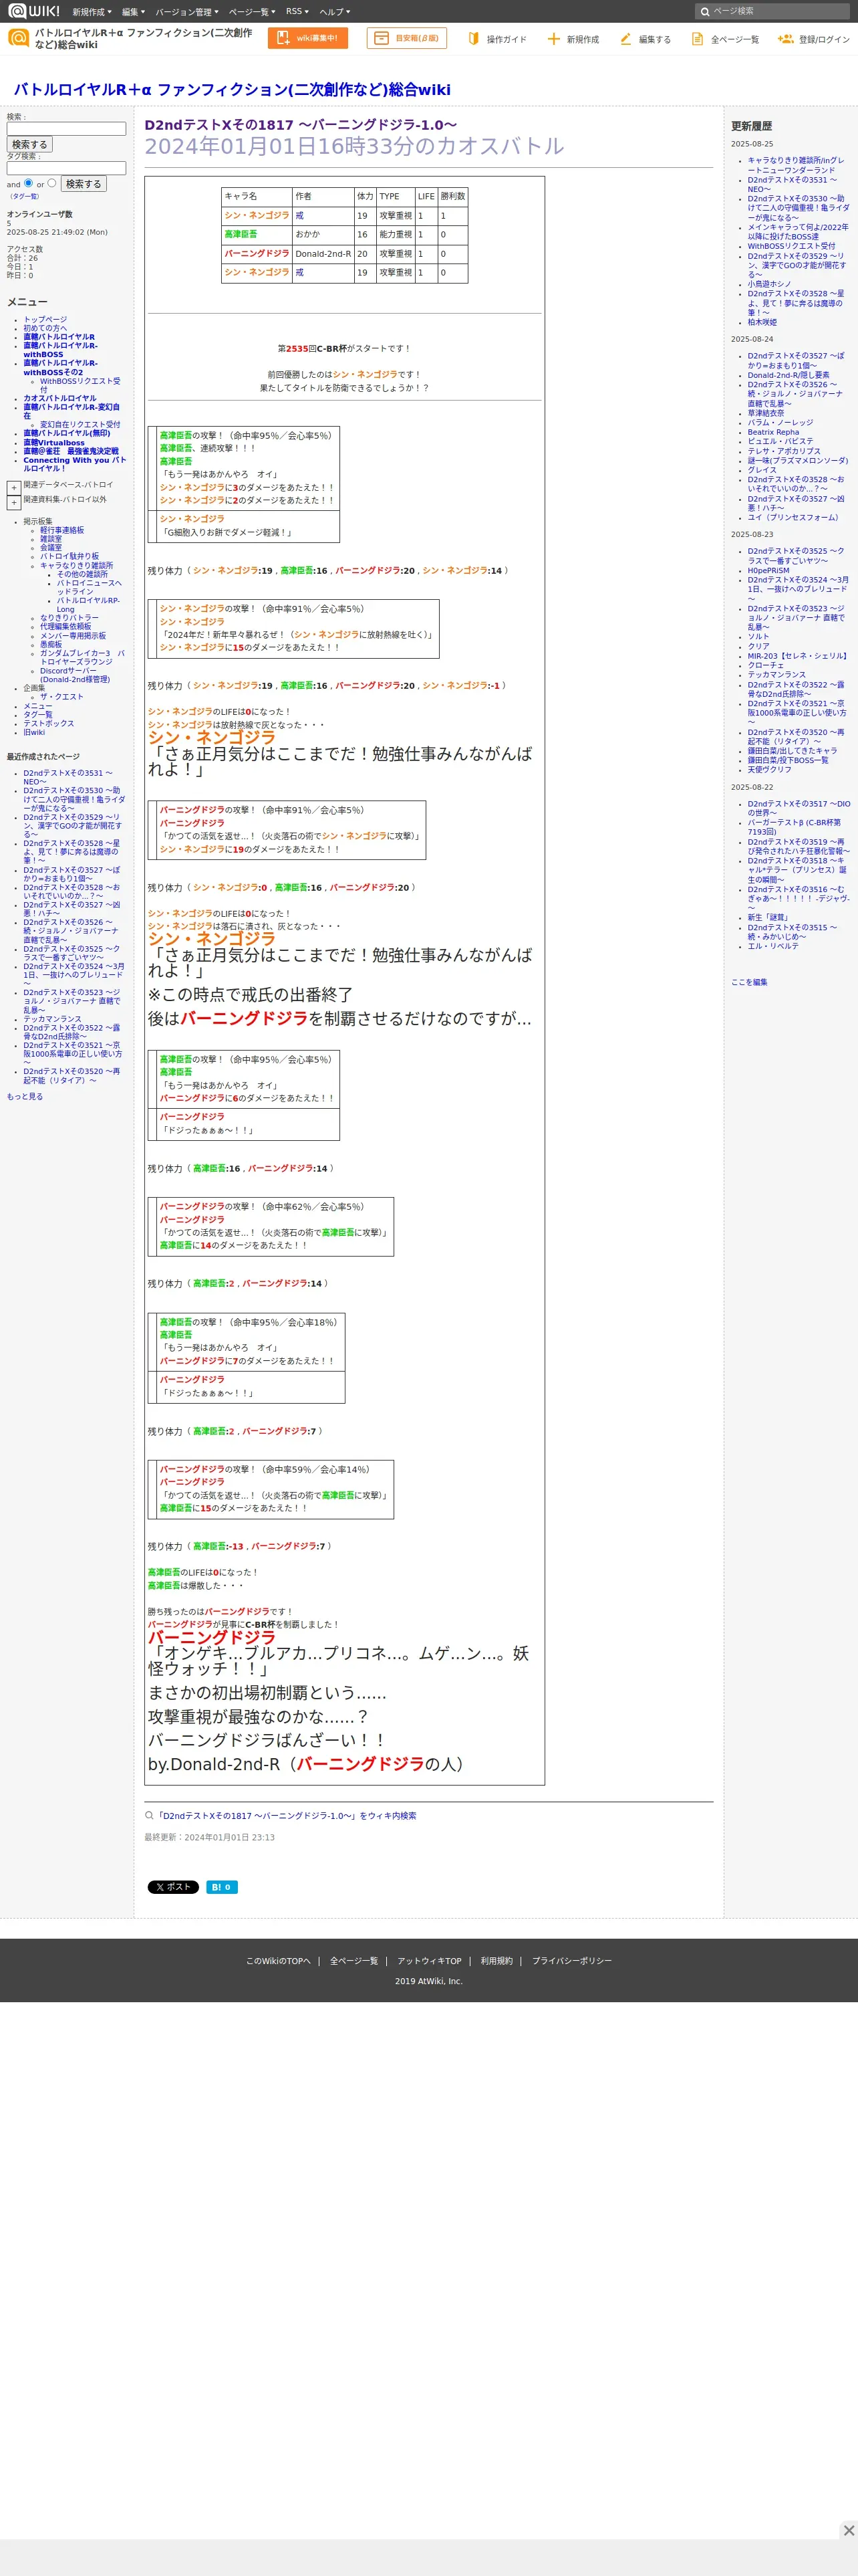
Task: Expand 関連資料集-バトロイ以外 section
Action: (14, 503)
